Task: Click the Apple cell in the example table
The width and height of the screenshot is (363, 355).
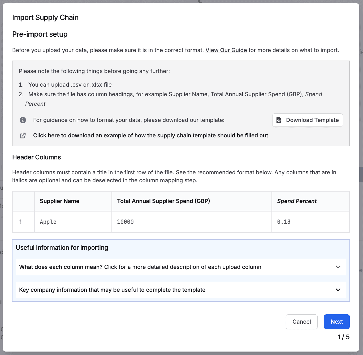Action: [x=48, y=222]
